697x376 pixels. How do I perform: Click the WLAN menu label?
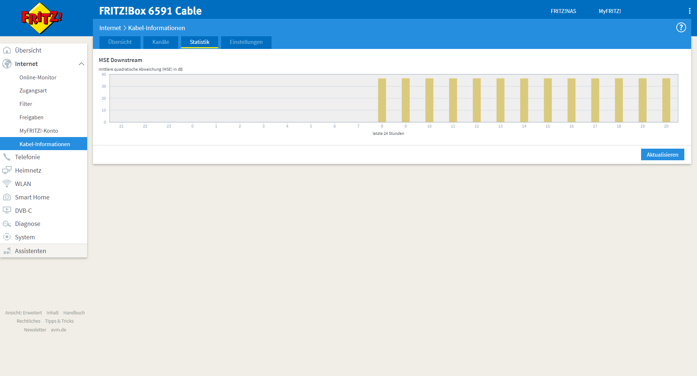pyautogui.click(x=23, y=184)
